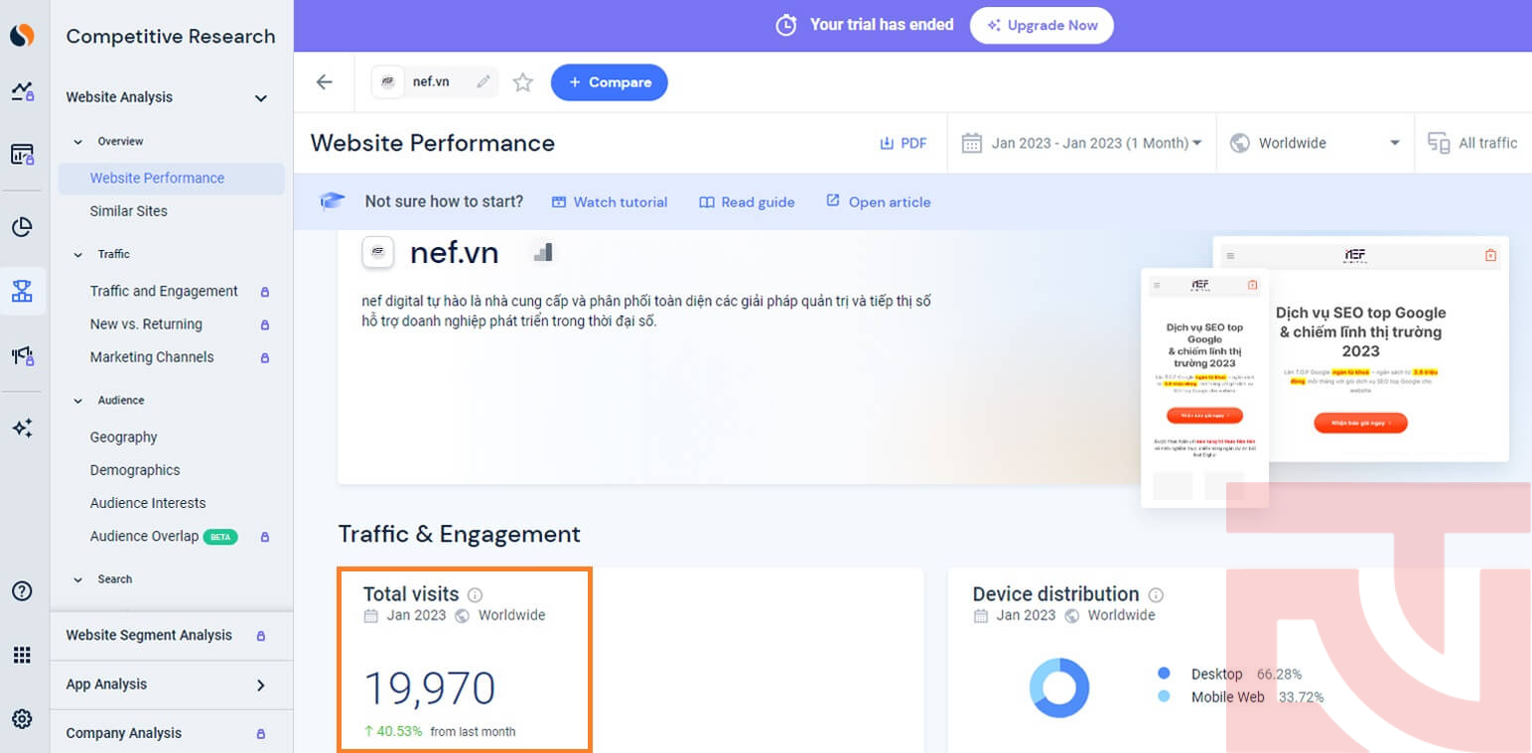
Task: Click the 19,970 total visits value
Action: [x=429, y=688]
